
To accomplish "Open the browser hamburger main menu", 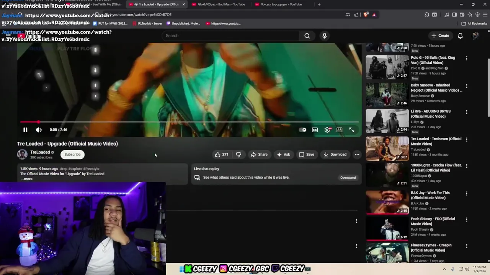I will point(485,15).
